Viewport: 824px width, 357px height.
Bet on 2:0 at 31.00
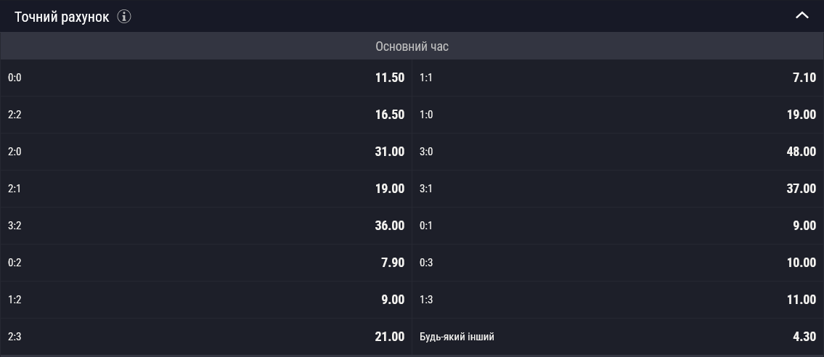pos(206,152)
